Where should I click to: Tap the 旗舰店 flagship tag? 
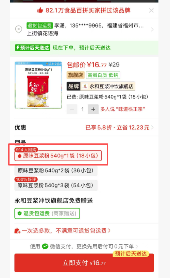pyautogui.click(x=75, y=75)
